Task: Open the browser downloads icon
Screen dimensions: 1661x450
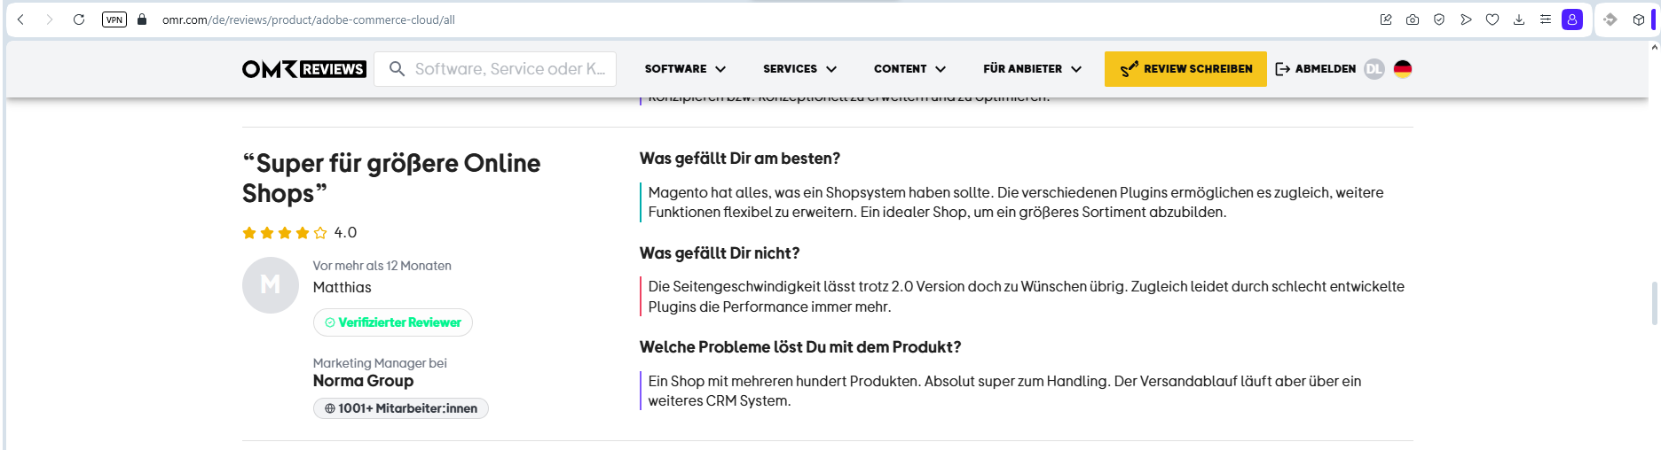Action: tap(1519, 19)
